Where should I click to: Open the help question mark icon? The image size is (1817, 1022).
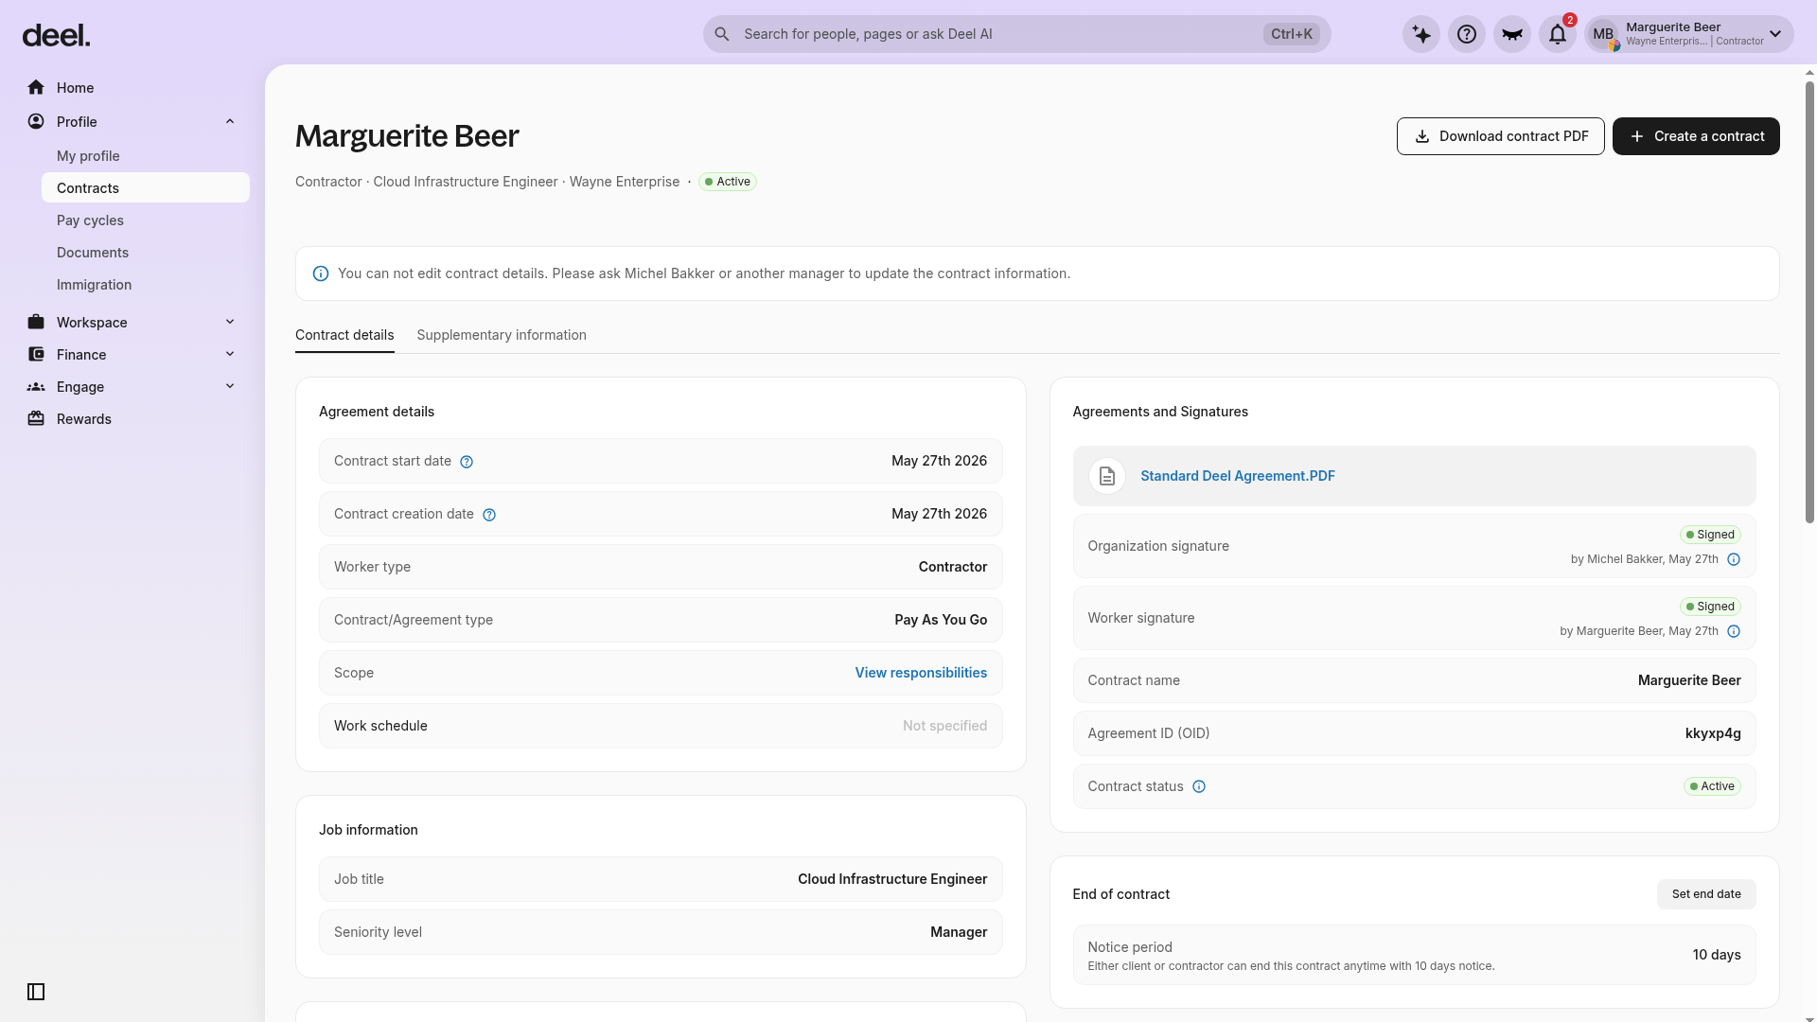point(1467,34)
